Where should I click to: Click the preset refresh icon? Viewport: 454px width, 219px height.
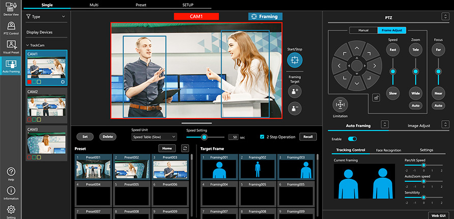pyautogui.click(x=185, y=148)
